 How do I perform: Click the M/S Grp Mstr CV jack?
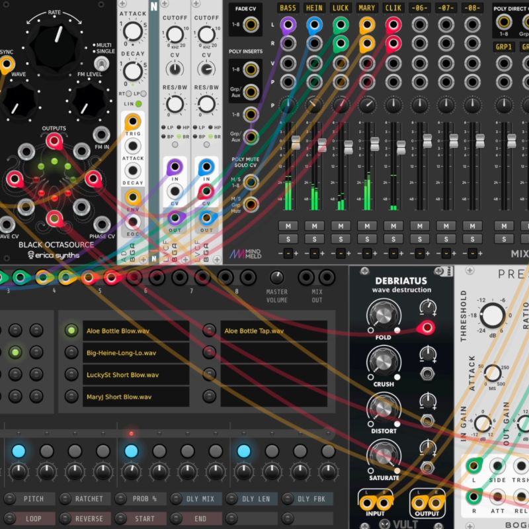tap(251, 204)
